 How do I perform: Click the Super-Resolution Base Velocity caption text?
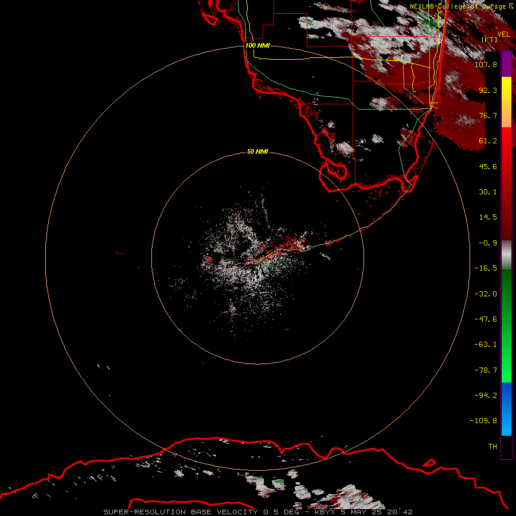point(257,512)
